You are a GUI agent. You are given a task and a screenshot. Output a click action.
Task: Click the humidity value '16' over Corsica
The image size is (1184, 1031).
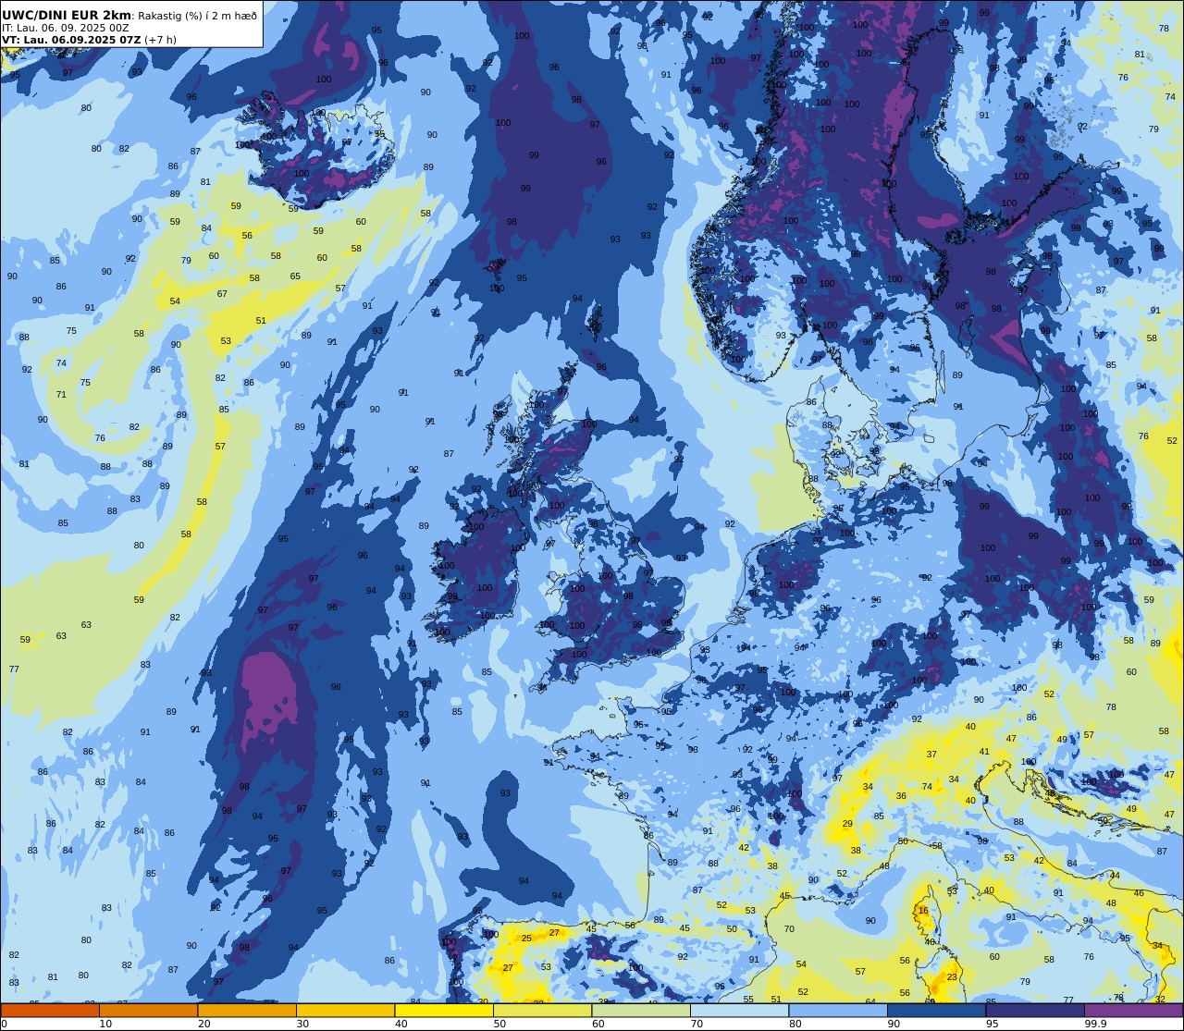point(923,911)
